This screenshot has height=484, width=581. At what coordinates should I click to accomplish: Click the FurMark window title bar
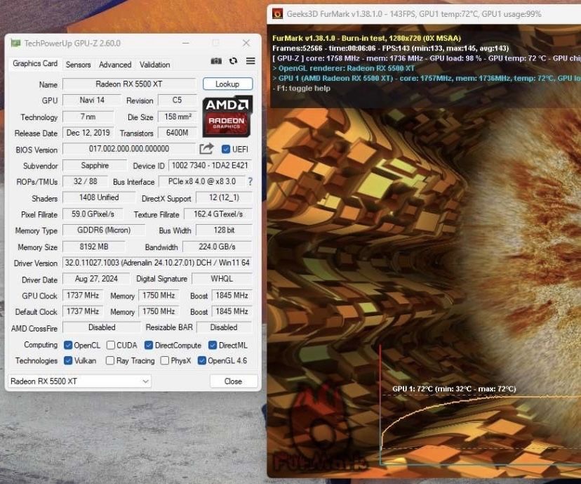[x=424, y=14]
